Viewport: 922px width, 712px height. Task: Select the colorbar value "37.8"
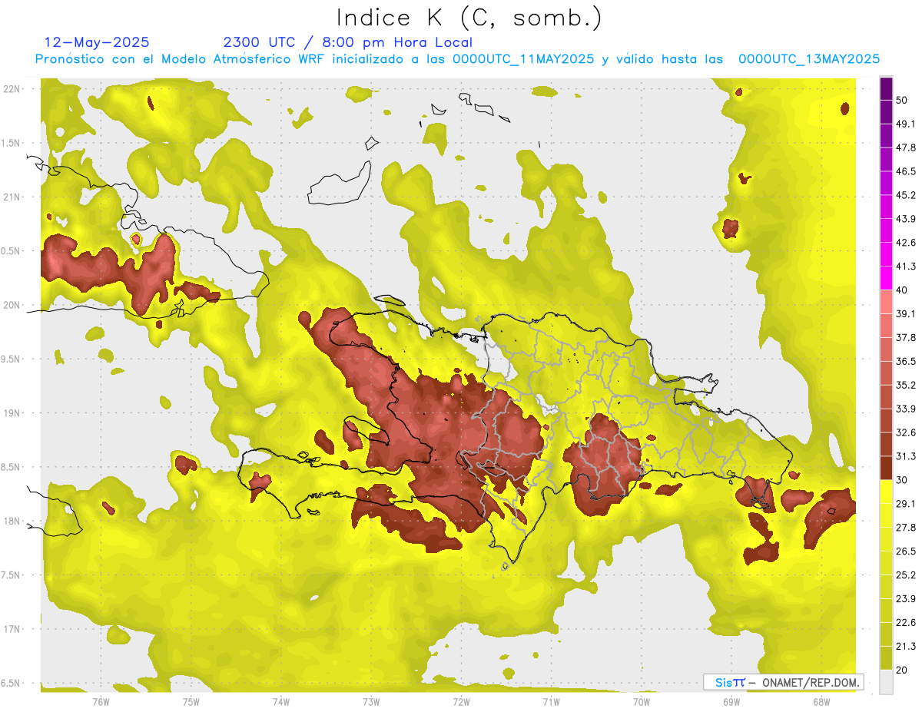click(x=906, y=337)
